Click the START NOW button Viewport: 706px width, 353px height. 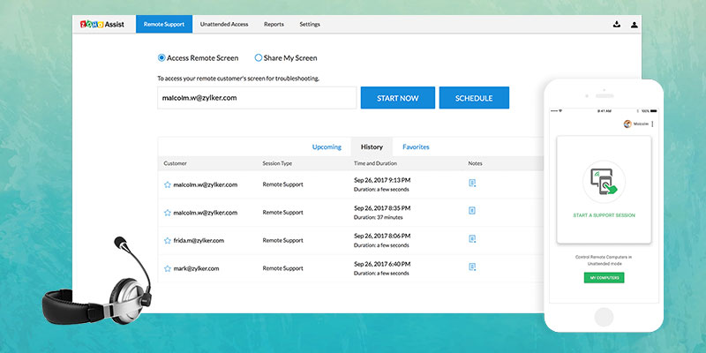(397, 98)
